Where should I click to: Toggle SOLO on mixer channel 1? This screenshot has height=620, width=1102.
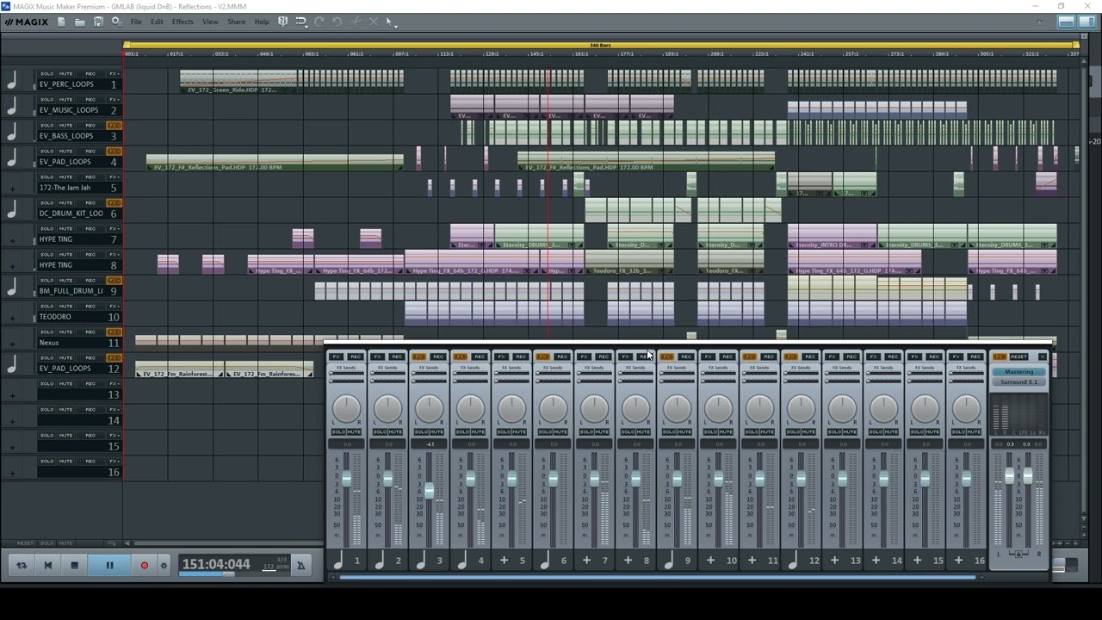[x=337, y=431]
